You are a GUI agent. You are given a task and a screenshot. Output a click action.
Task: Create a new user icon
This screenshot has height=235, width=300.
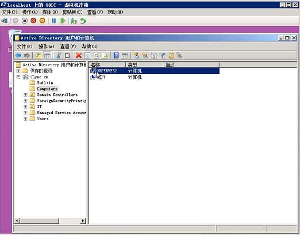136,56
